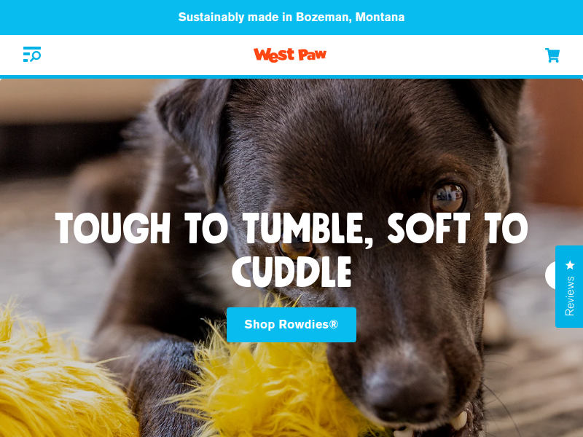
Task: Click the Sustainably made in Bozeman banner text
Action: (x=291, y=17)
